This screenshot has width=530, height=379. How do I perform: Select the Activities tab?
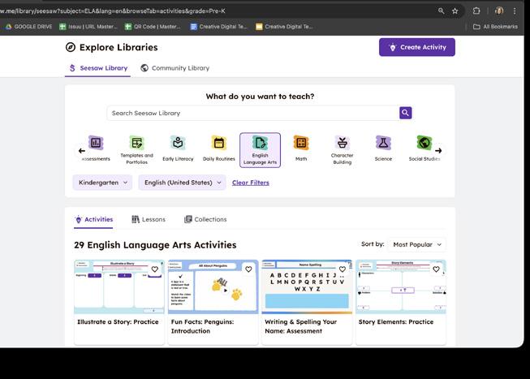(93, 219)
